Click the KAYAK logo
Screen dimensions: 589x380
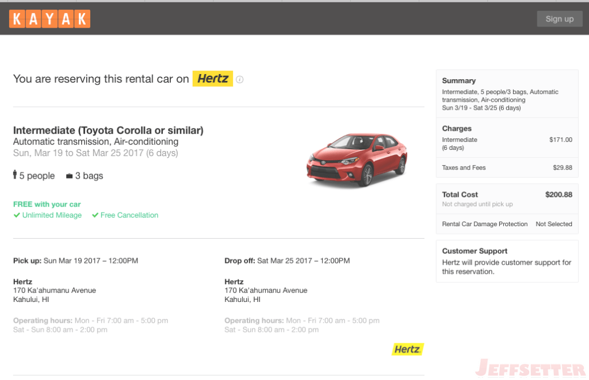click(x=49, y=19)
